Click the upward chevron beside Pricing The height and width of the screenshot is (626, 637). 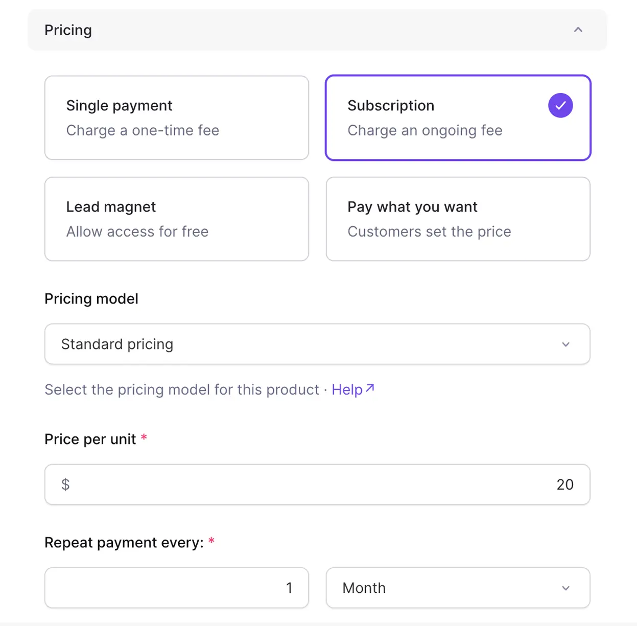point(578,30)
